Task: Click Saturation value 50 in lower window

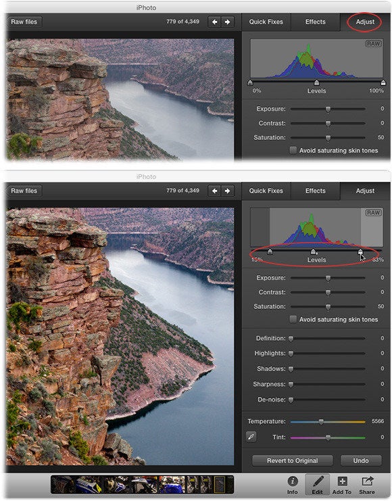Action: (381, 306)
